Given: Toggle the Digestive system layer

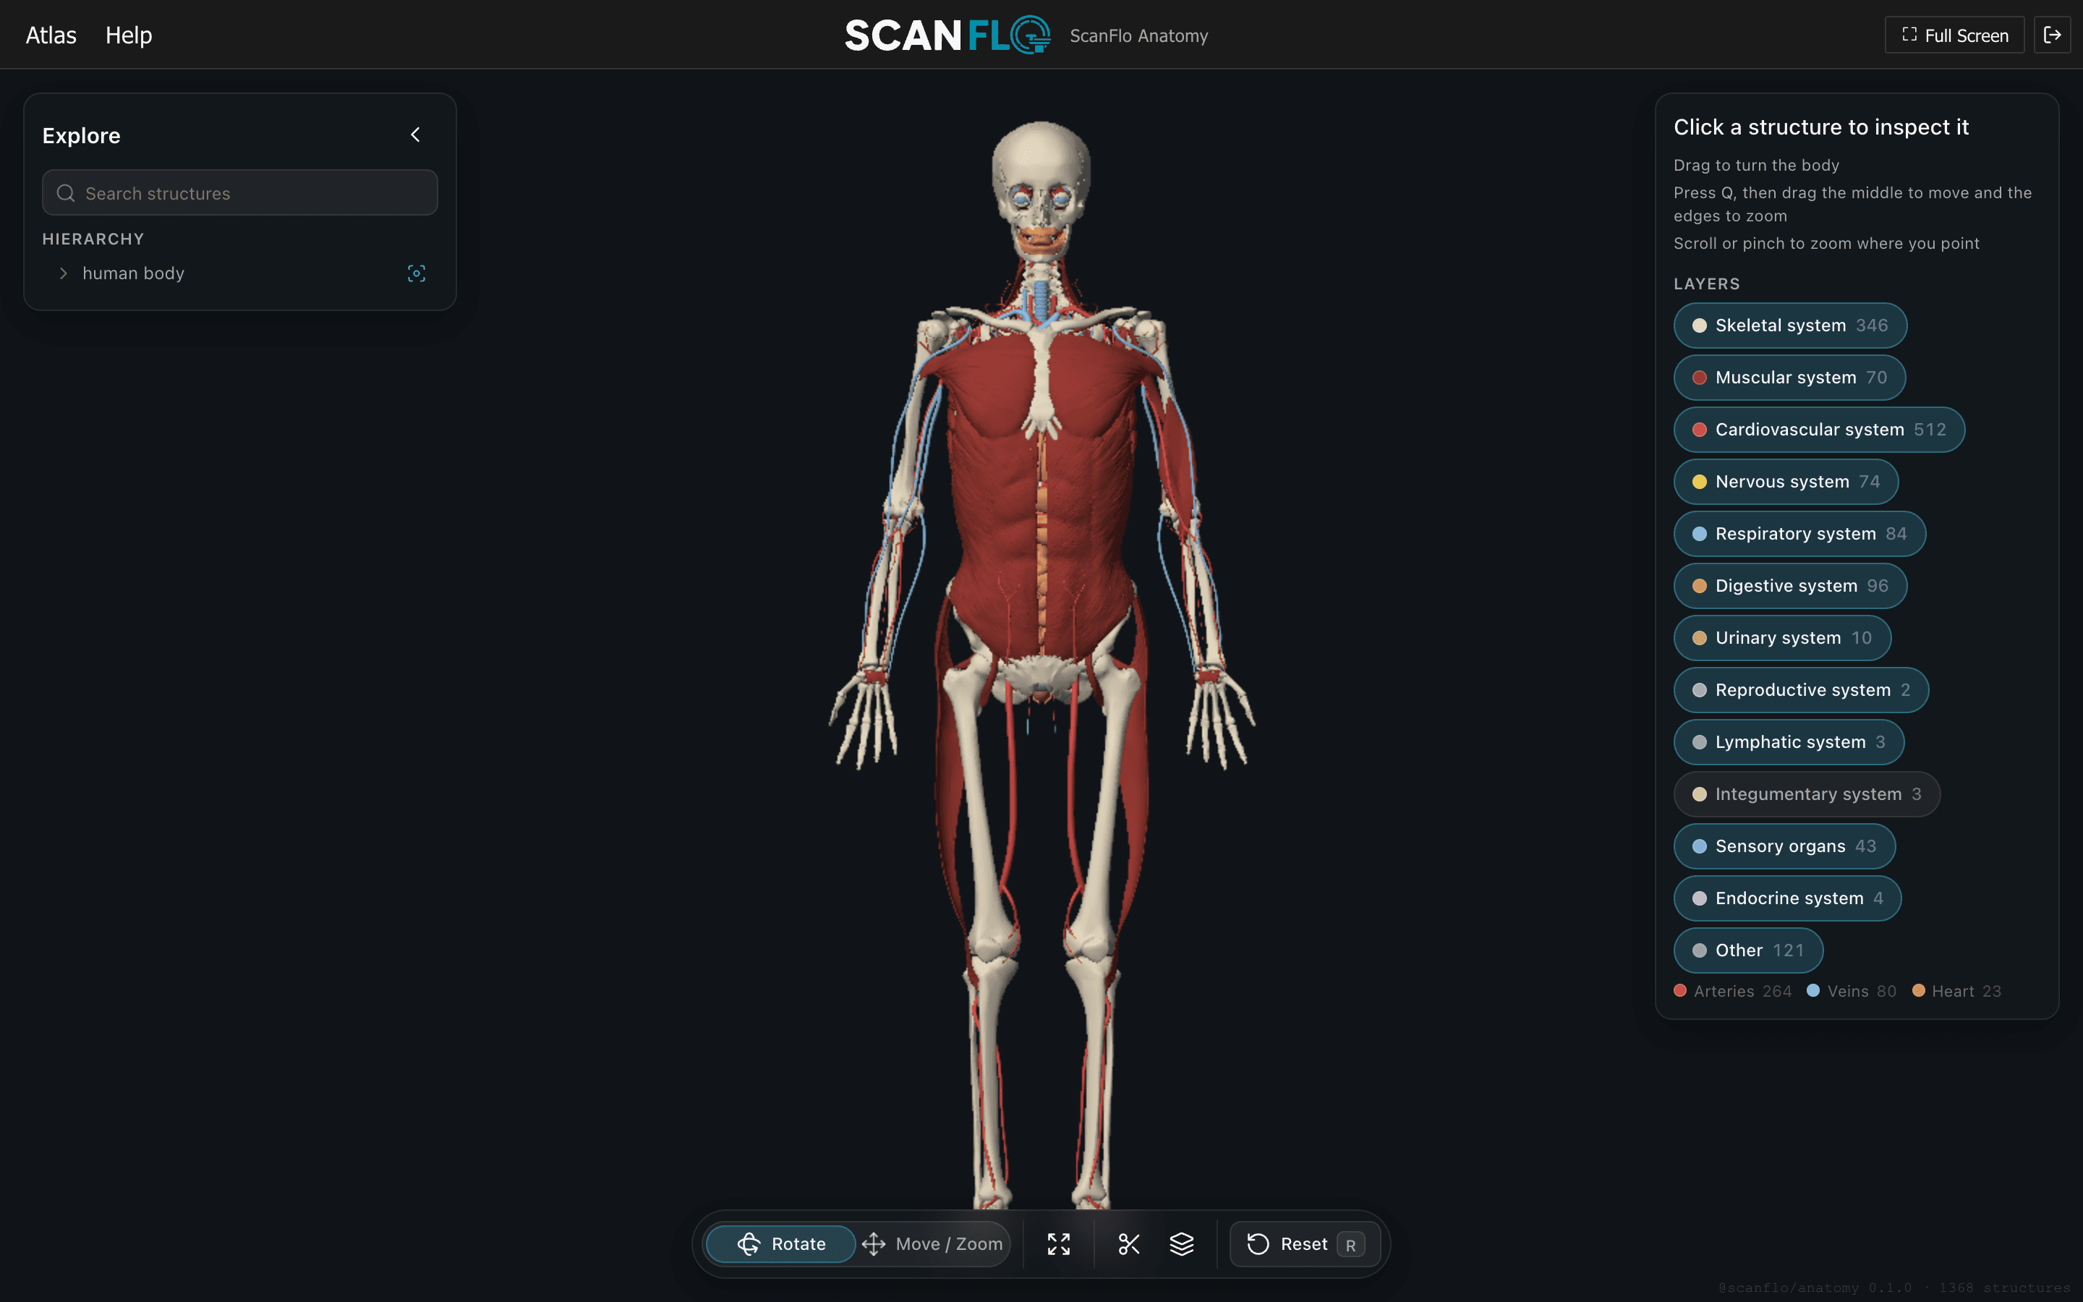Looking at the screenshot, I should tap(1790, 587).
